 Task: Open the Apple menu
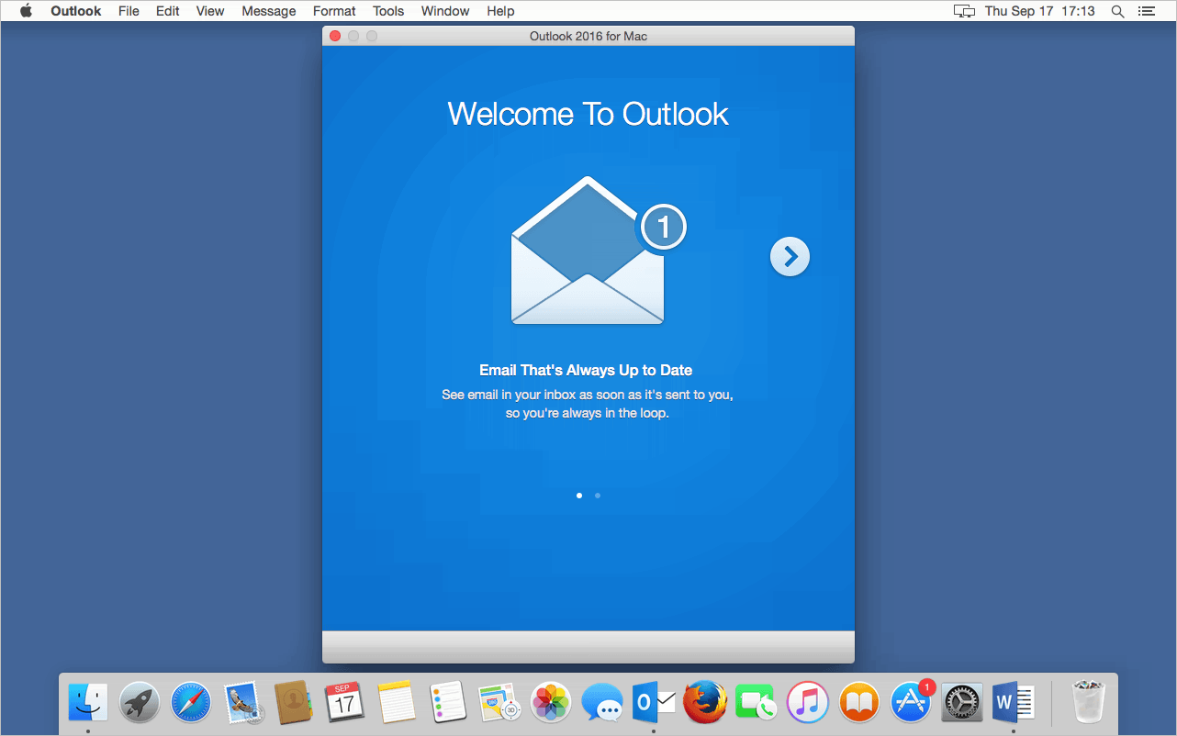coord(26,11)
